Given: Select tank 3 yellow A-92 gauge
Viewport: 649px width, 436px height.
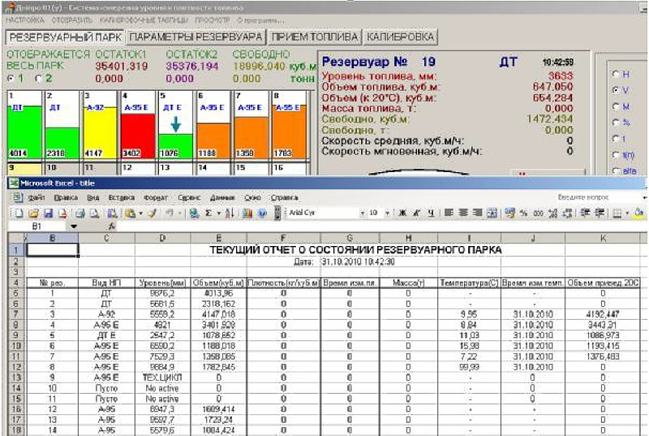Looking at the screenshot, I should point(100,125).
